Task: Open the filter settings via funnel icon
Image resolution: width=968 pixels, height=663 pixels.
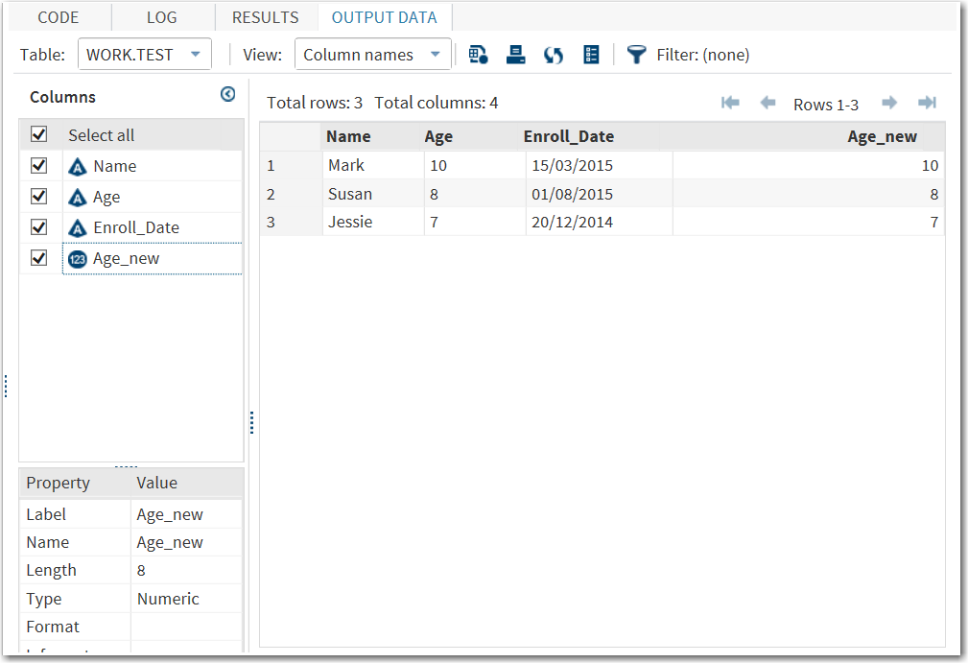Action: pyautogui.click(x=636, y=55)
